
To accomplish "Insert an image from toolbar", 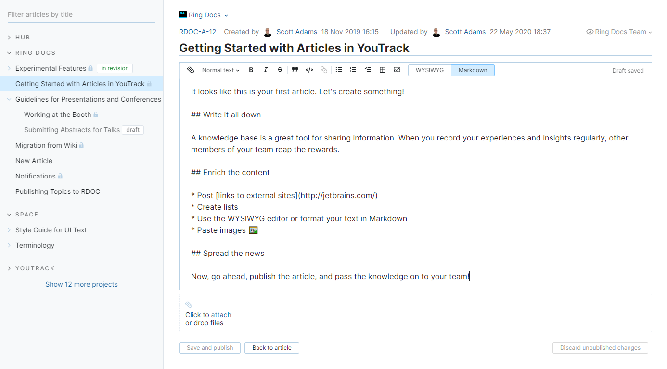I will coord(397,70).
